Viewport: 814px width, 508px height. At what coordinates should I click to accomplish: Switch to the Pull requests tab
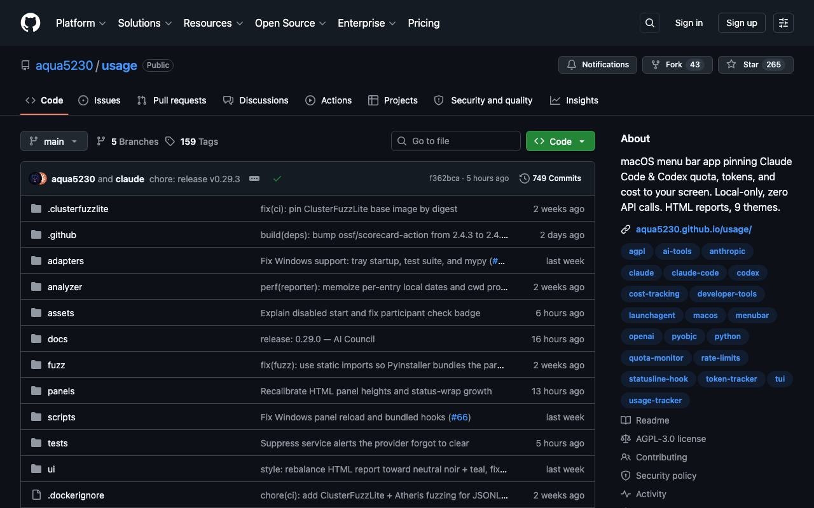(172, 100)
